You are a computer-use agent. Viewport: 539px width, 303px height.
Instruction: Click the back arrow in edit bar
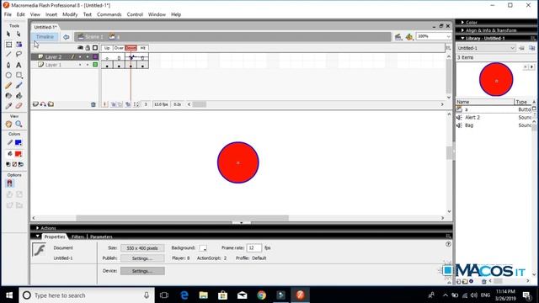(x=66, y=37)
